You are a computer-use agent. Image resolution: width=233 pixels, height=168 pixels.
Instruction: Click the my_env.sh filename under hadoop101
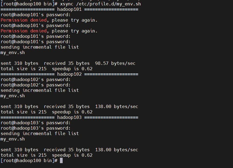coord(13,53)
